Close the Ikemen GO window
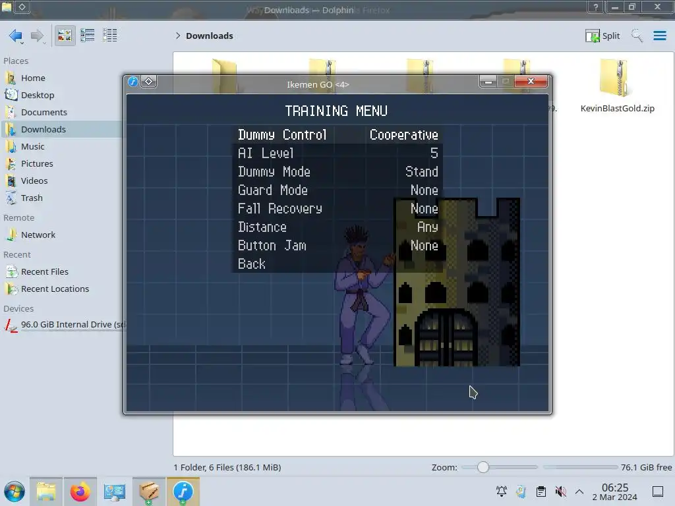Image resolution: width=675 pixels, height=506 pixels. tap(531, 81)
